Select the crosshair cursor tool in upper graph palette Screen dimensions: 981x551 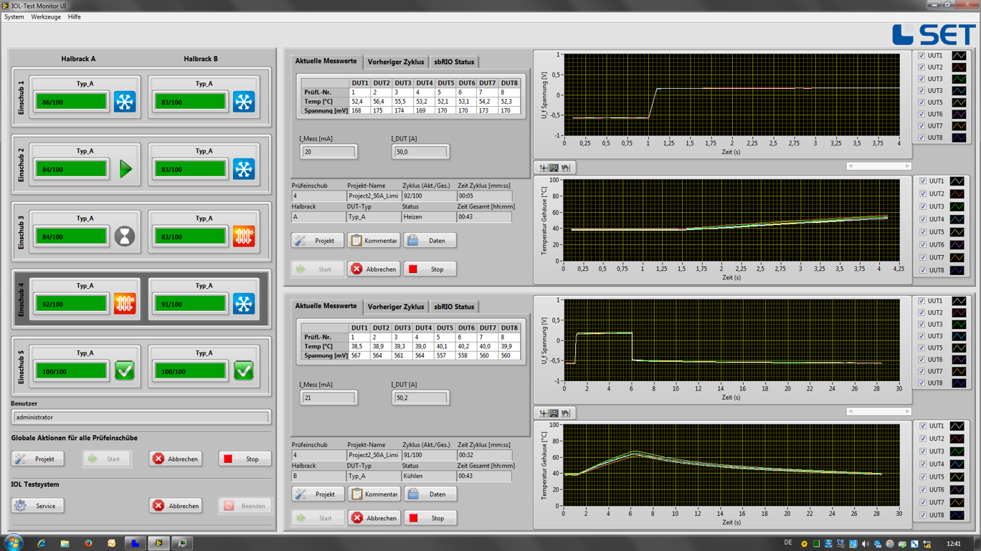click(x=543, y=168)
